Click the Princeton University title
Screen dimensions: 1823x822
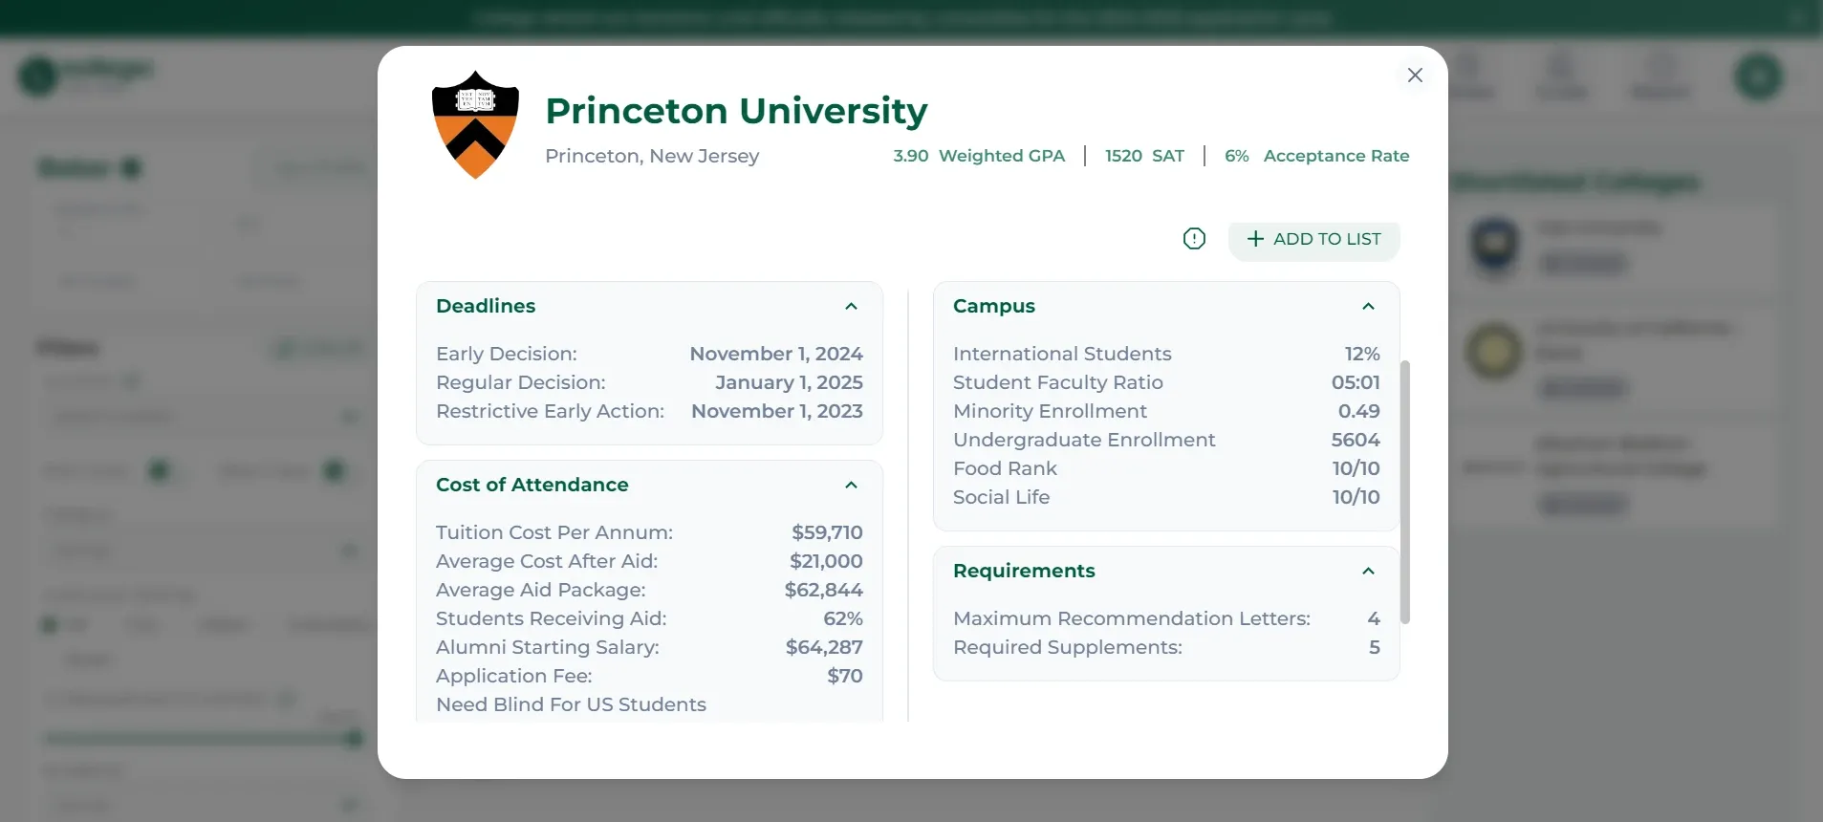click(x=736, y=111)
